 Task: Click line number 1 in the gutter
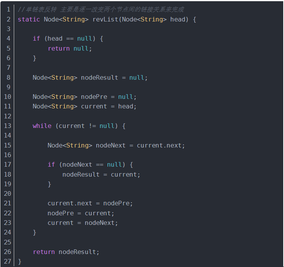tap(9, 9)
